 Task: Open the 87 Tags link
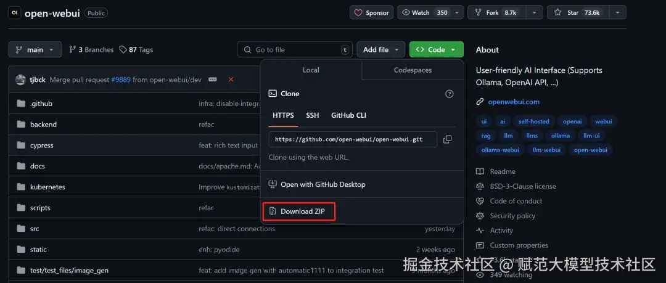[136, 50]
